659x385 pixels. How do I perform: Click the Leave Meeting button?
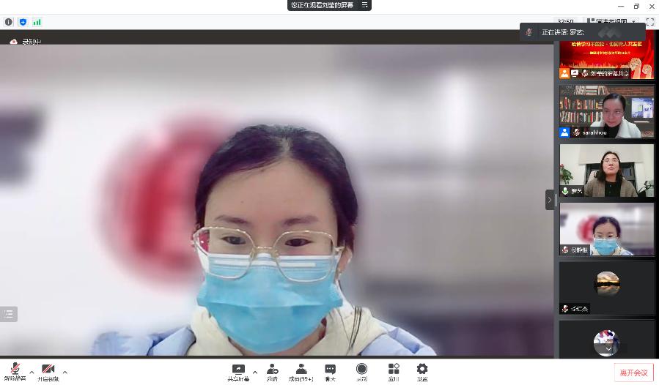(x=633, y=373)
